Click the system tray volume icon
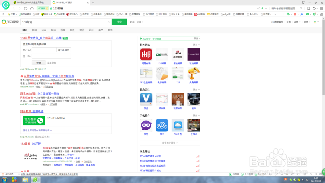 coord(303,180)
